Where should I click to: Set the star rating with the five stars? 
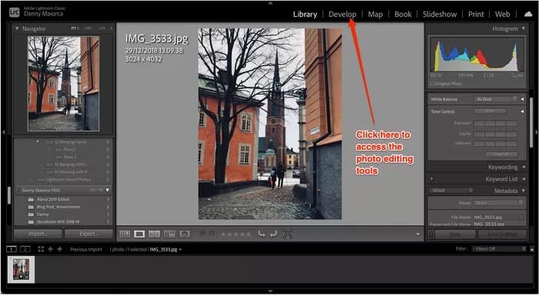pyautogui.click(x=236, y=234)
